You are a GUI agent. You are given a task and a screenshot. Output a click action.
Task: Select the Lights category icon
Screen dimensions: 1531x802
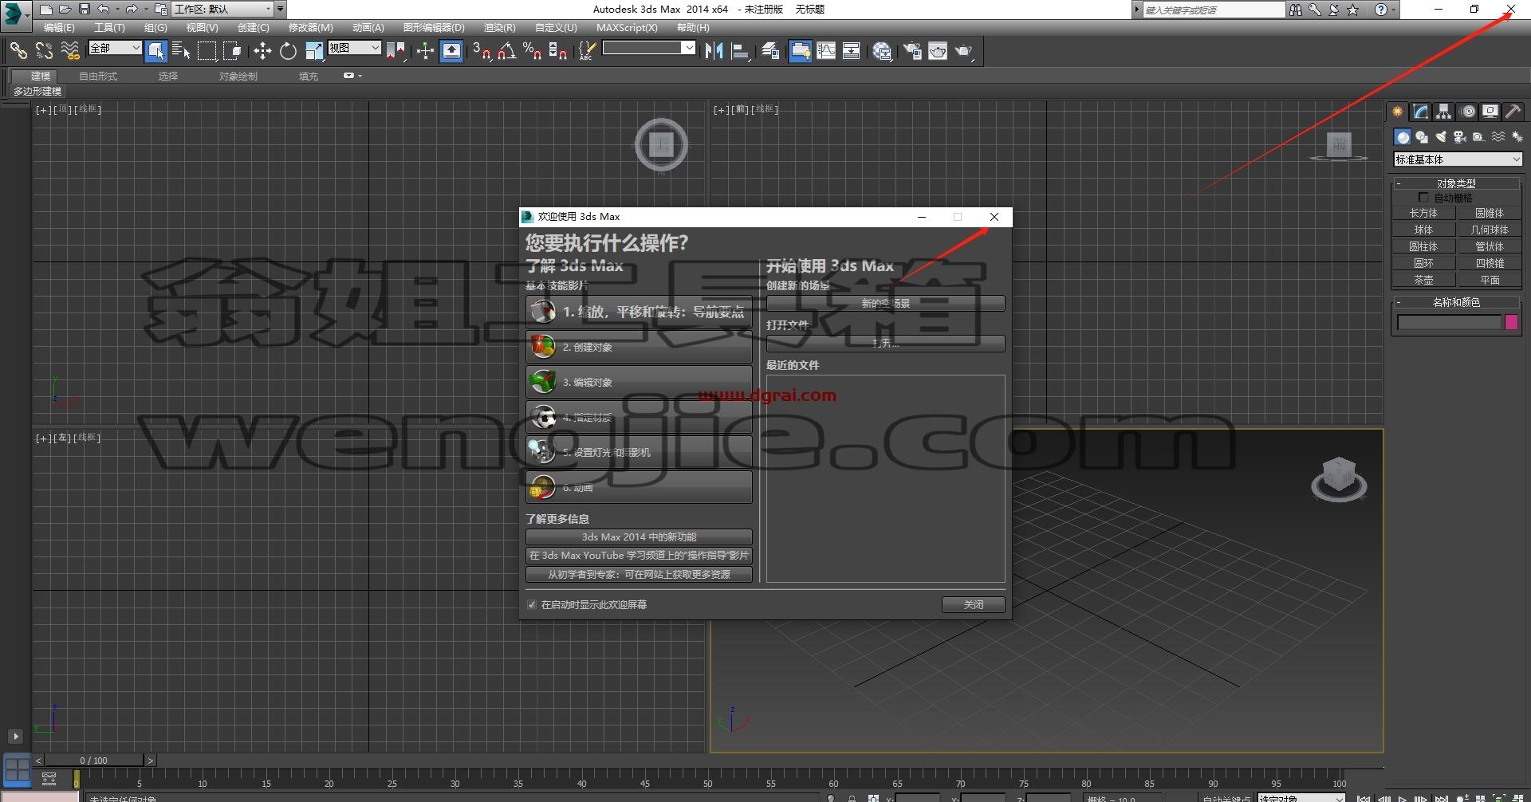[x=1441, y=137]
